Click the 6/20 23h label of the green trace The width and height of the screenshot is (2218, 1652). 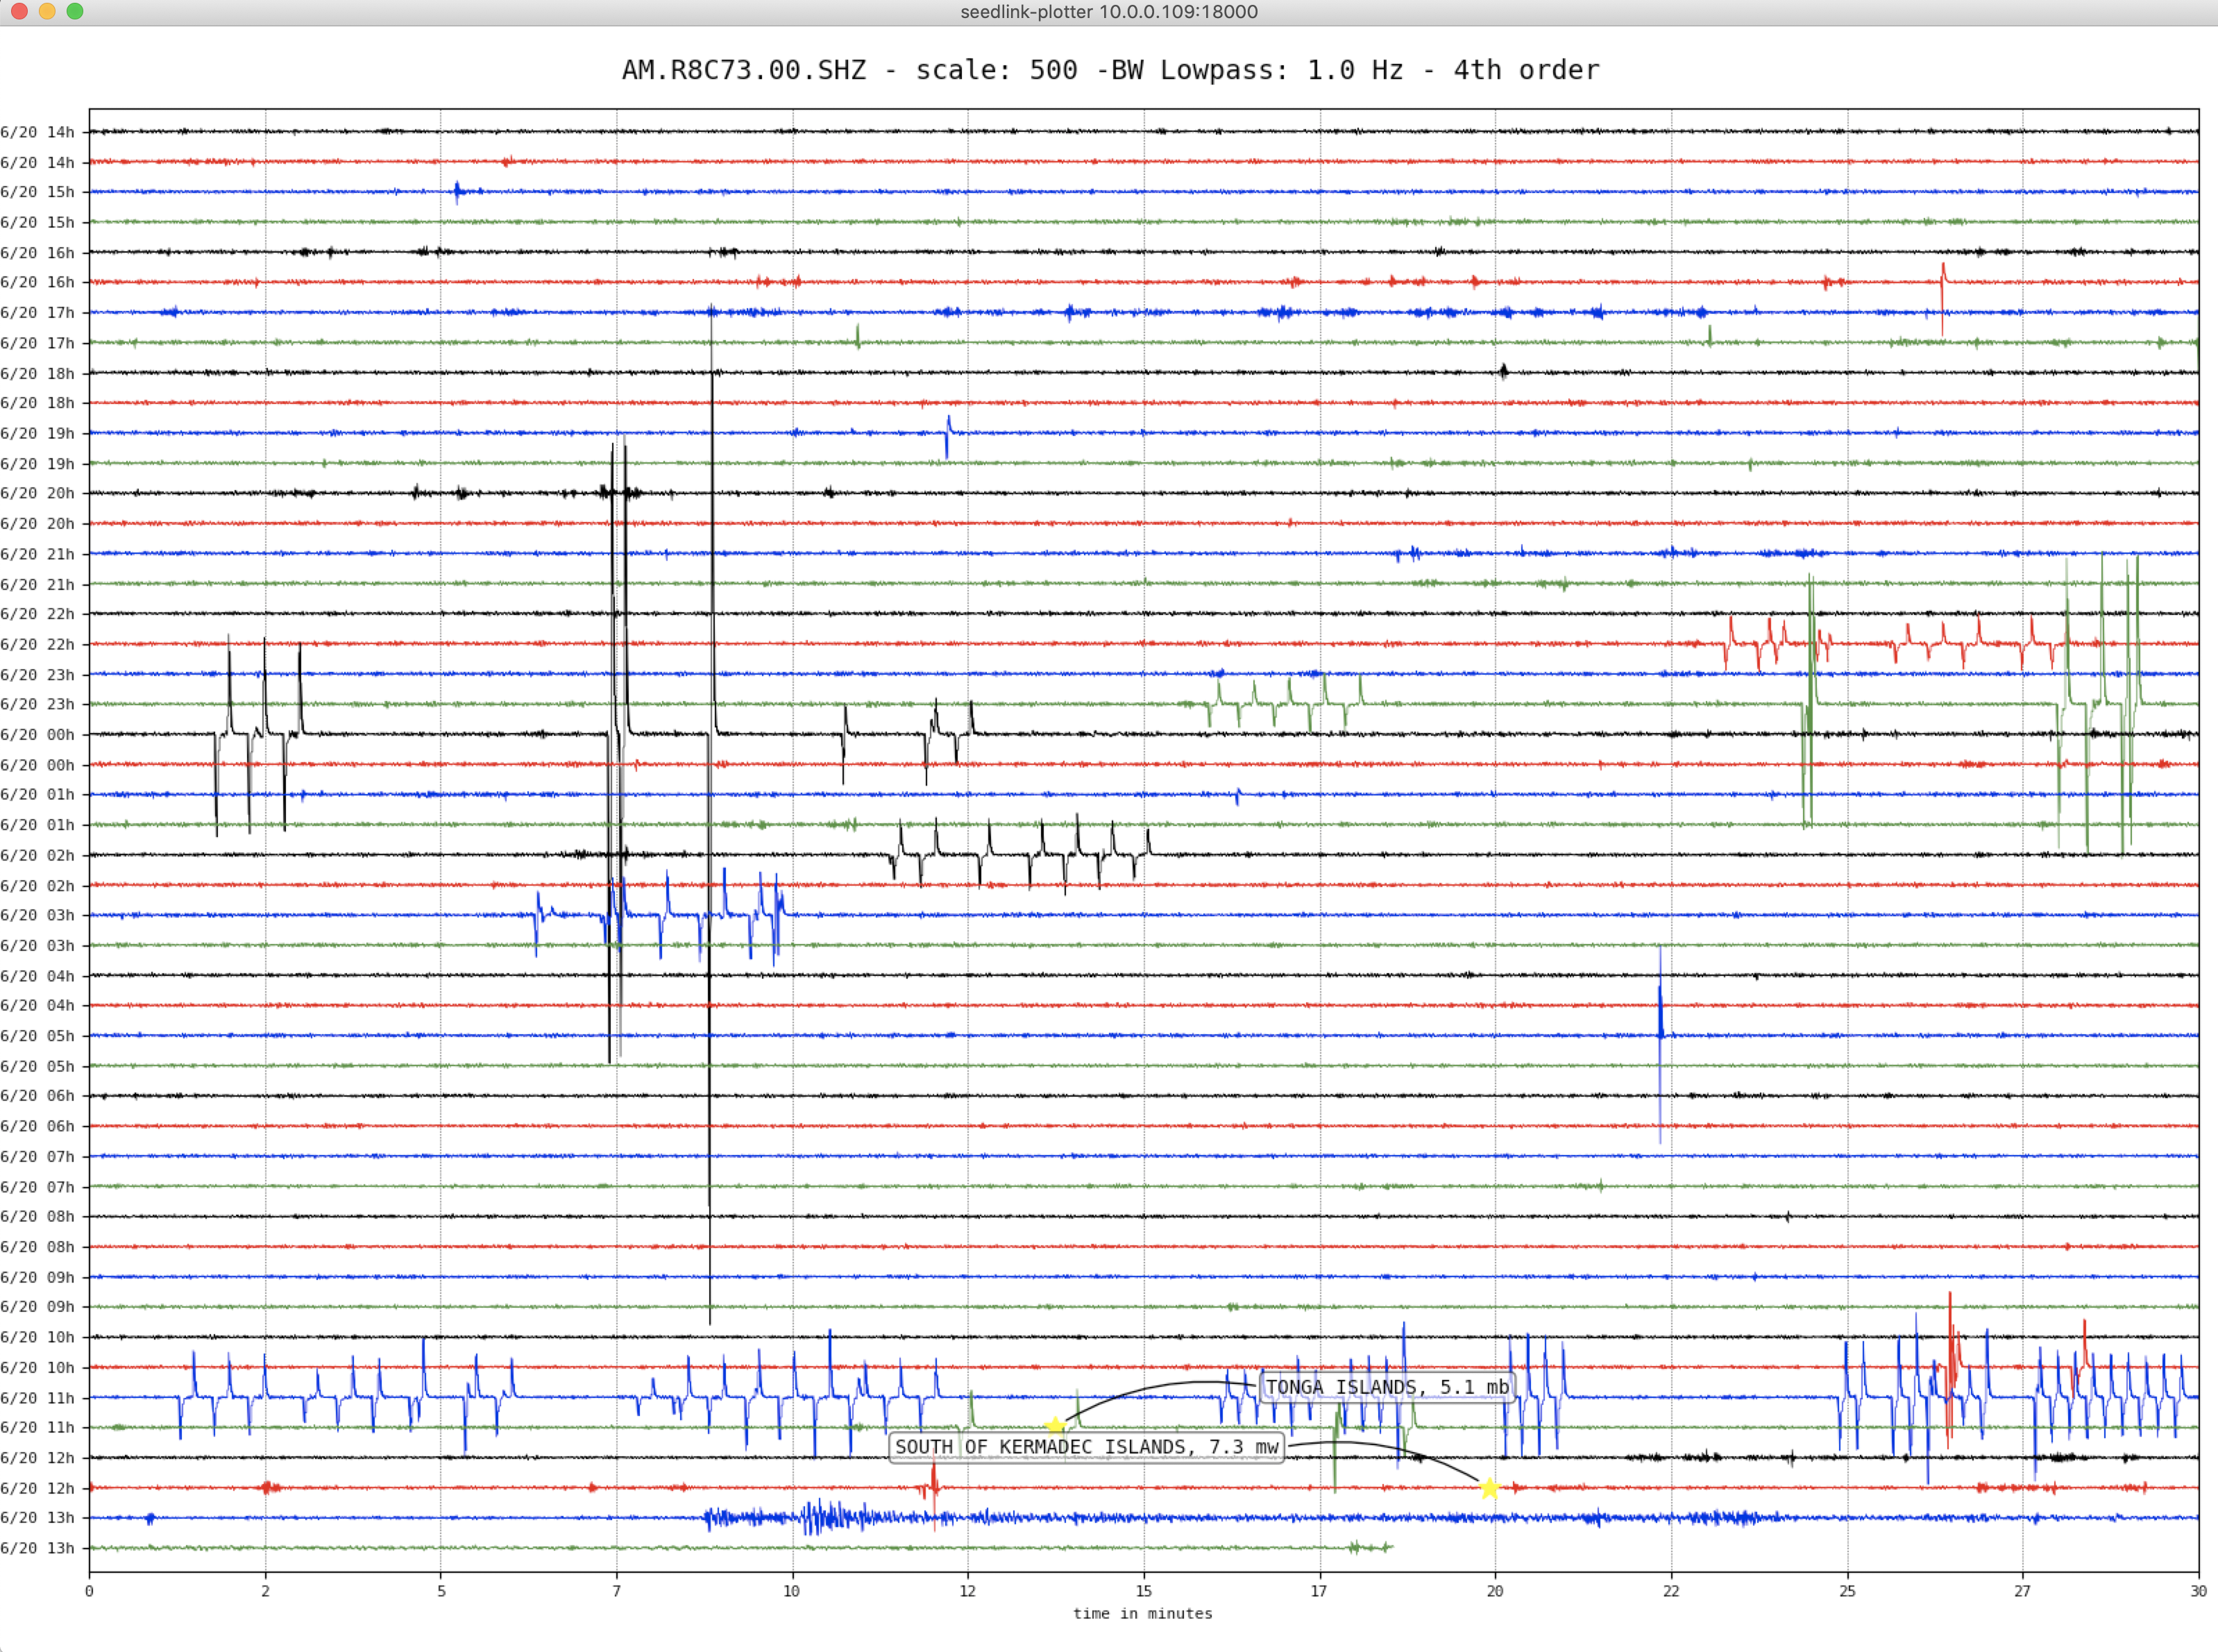click(x=38, y=704)
